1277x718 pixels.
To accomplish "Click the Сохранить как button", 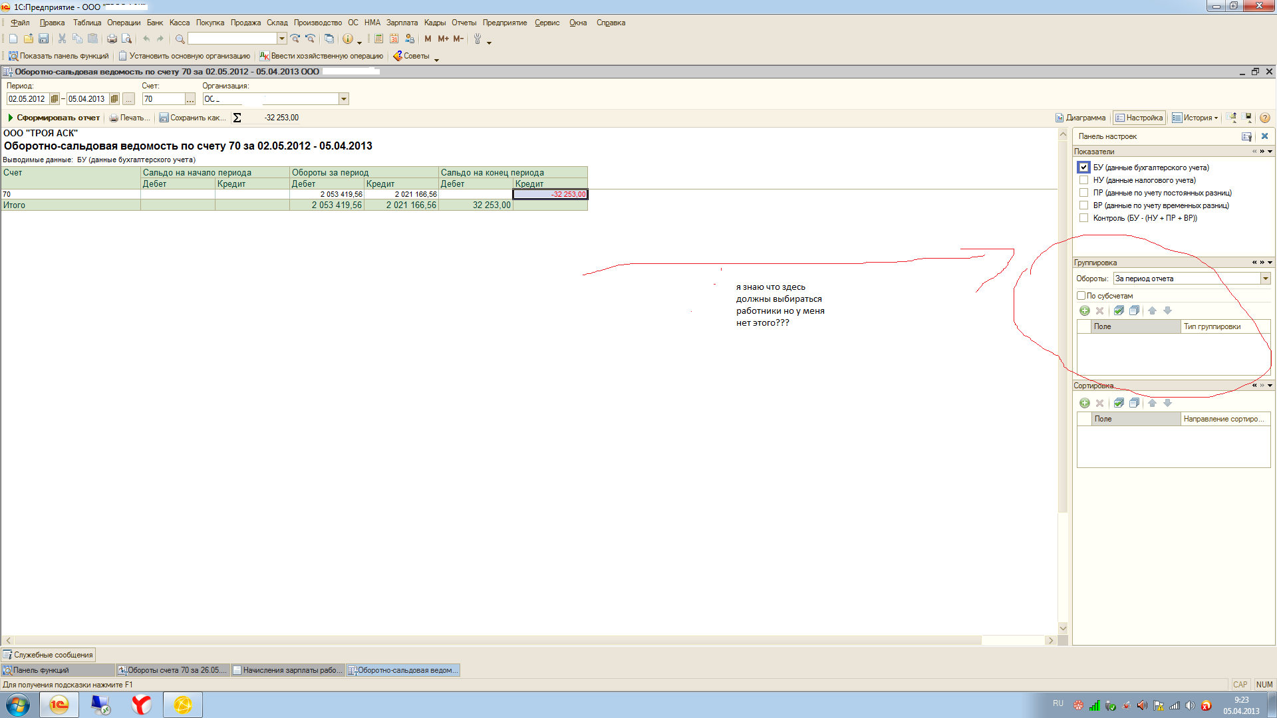I will pos(192,118).
